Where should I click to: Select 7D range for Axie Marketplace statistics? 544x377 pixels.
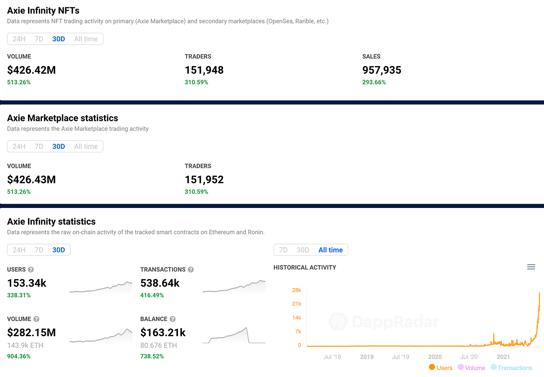click(39, 147)
